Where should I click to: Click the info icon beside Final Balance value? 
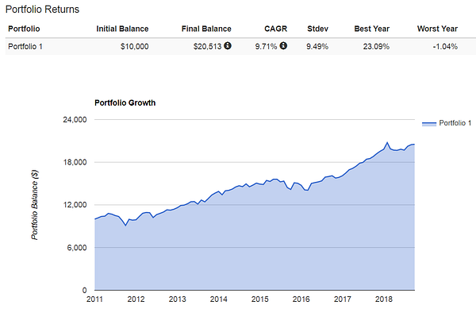click(228, 46)
